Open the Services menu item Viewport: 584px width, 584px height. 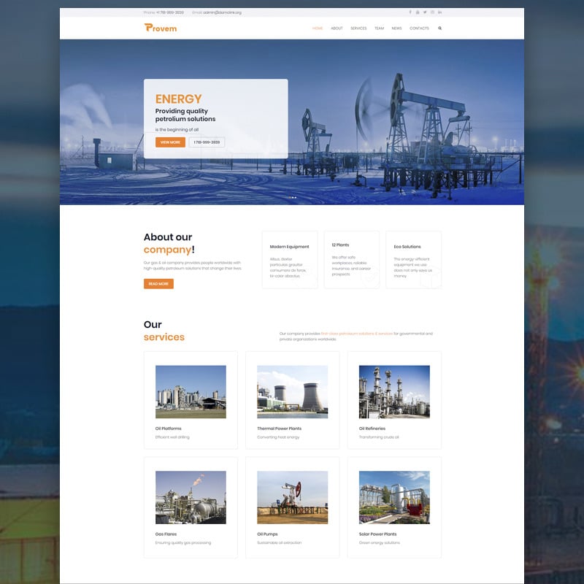coord(358,28)
